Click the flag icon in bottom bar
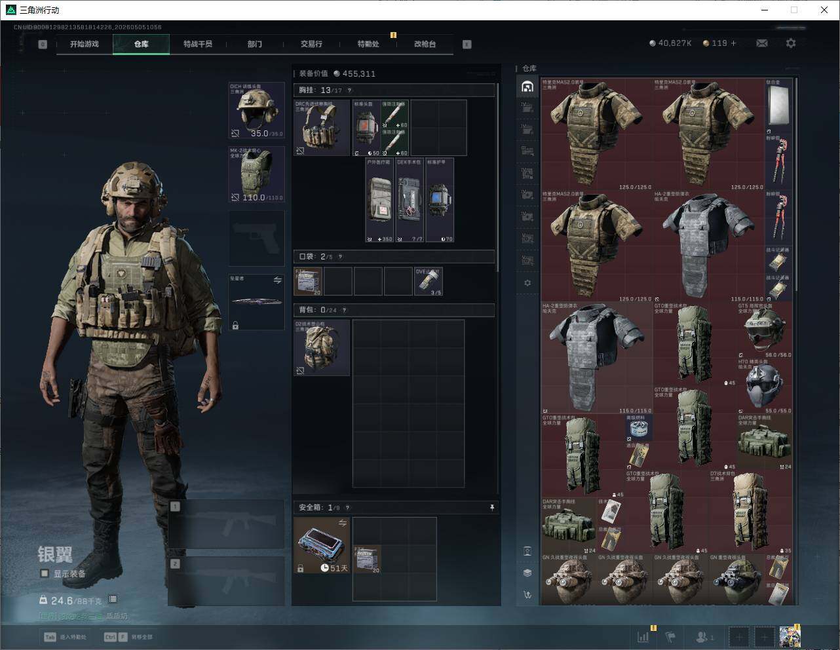Image resolution: width=840 pixels, height=650 pixels. [671, 636]
